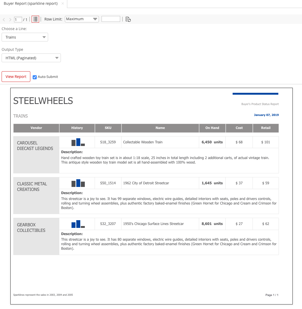Click vendor CAROUSEL DIECAST LEGENDS
Image resolution: width=302 pixels, height=309 pixels.
[35, 146]
